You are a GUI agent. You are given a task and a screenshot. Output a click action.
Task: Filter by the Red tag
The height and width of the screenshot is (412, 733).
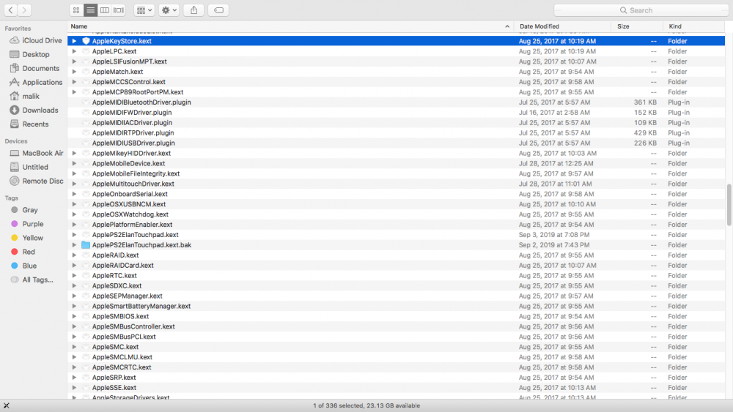29,252
